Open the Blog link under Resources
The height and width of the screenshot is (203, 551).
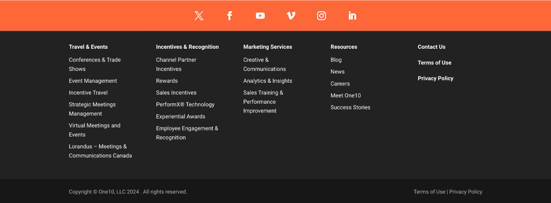(336, 60)
